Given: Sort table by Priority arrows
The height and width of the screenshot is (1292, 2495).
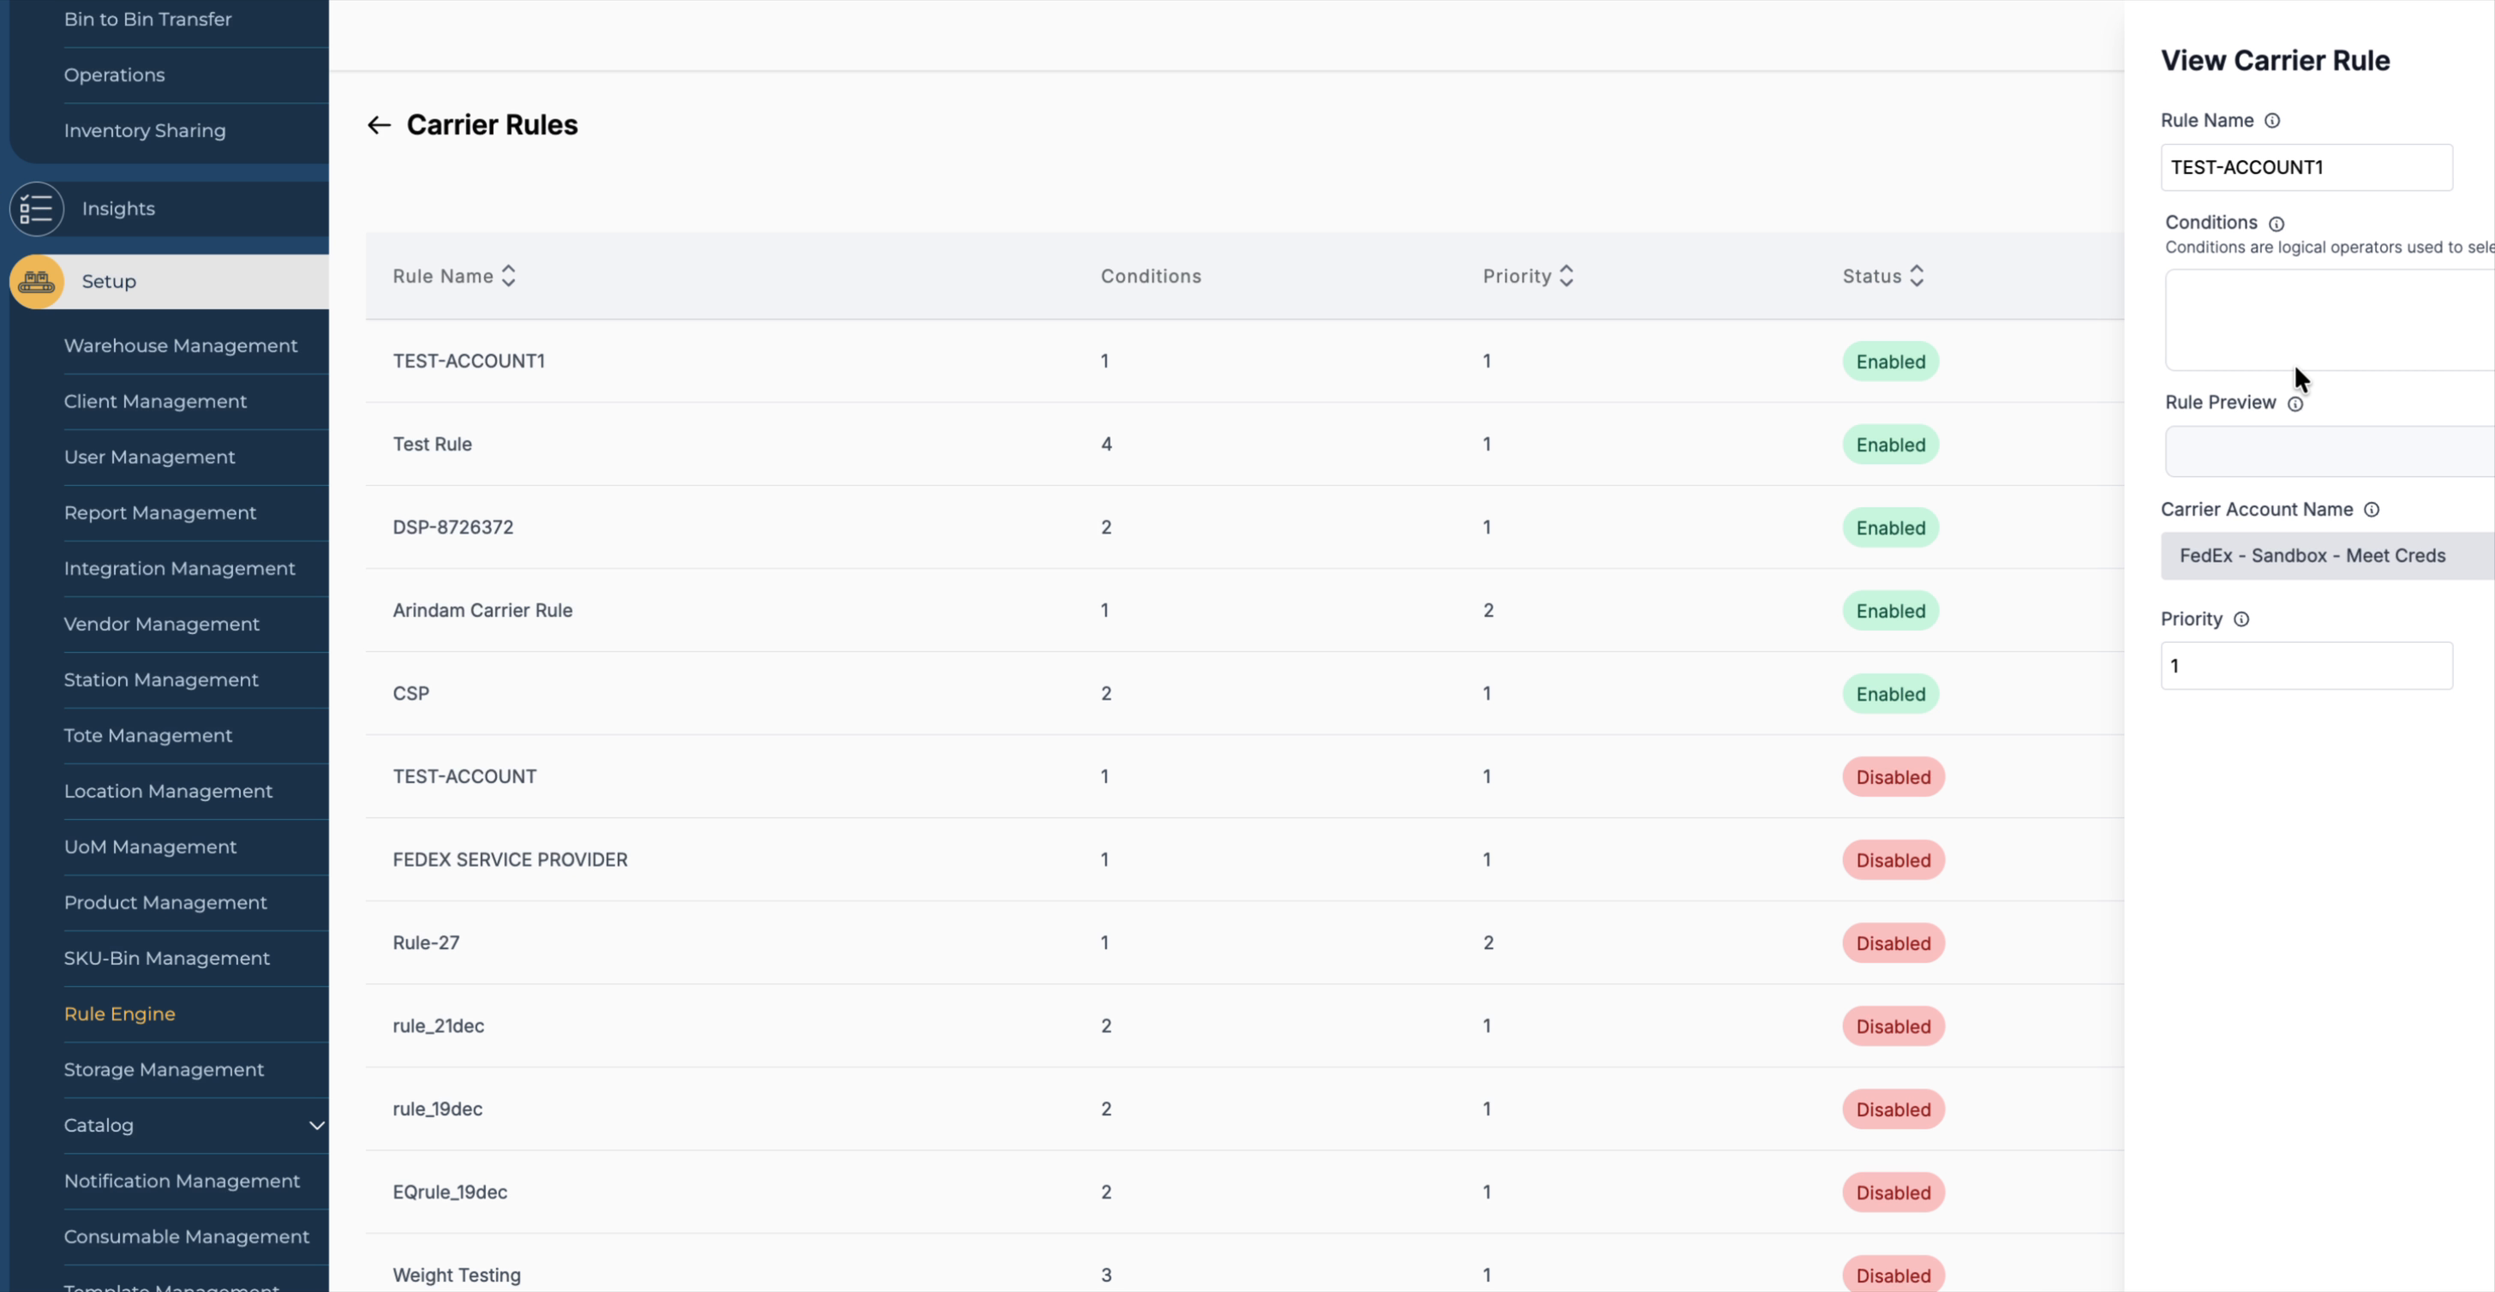Looking at the screenshot, I should [x=1566, y=276].
